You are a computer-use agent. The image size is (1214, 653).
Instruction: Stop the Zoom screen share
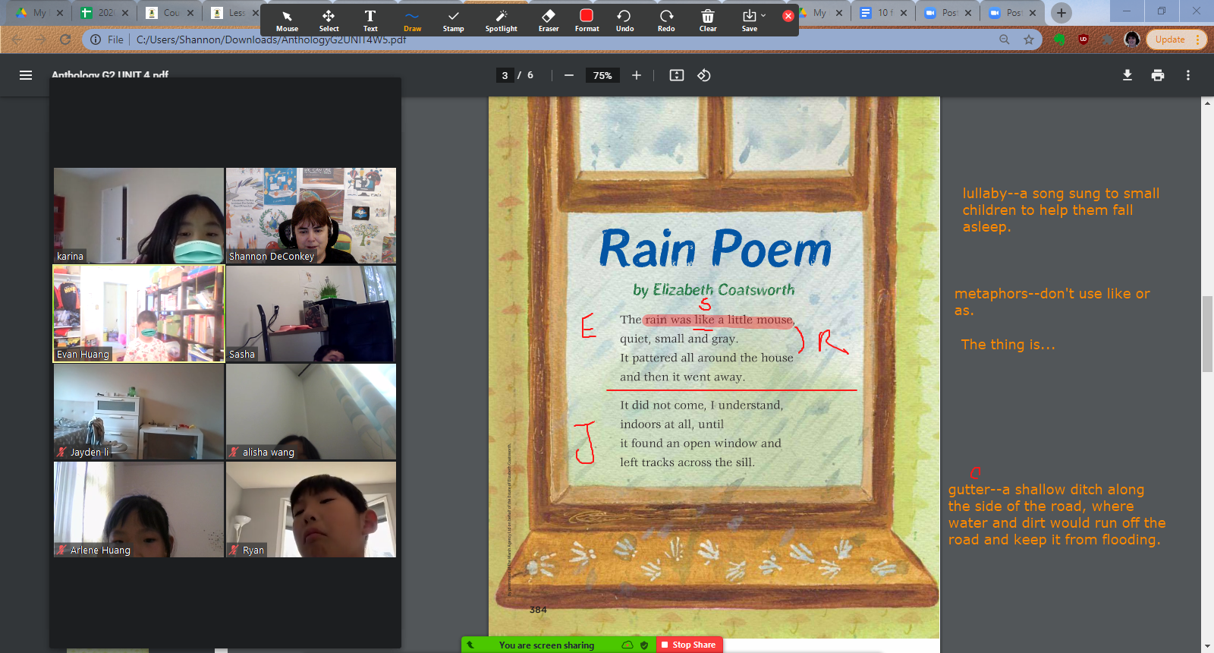tap(690, 645)
